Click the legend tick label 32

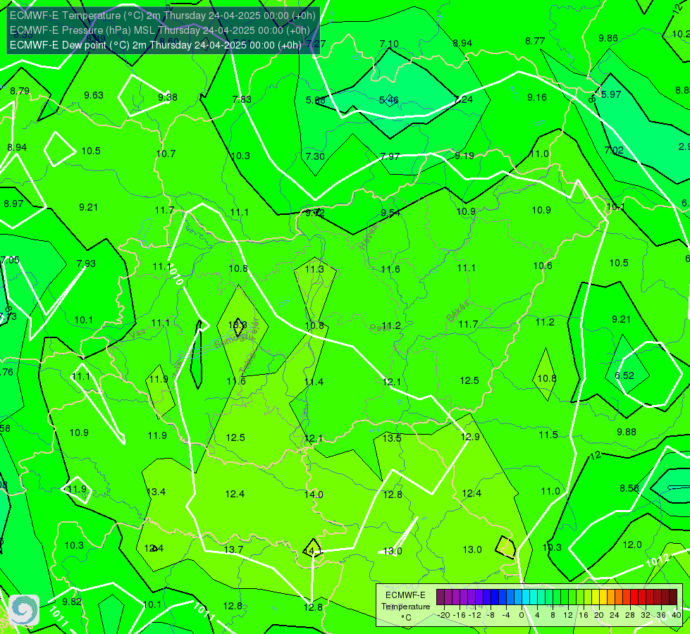coord(645,615)
